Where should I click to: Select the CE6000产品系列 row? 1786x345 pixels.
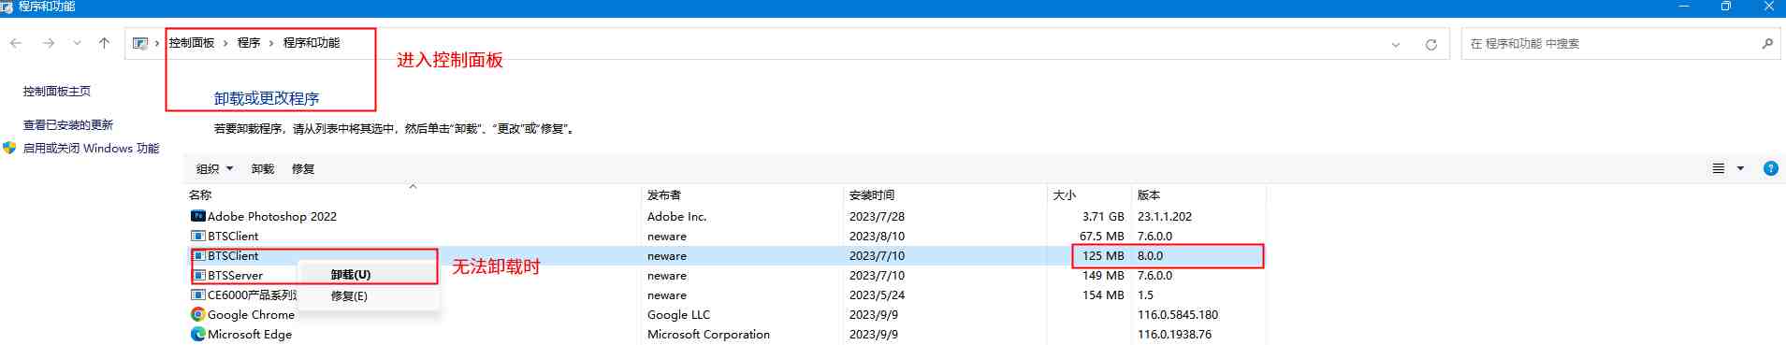[x=726, y=295]
